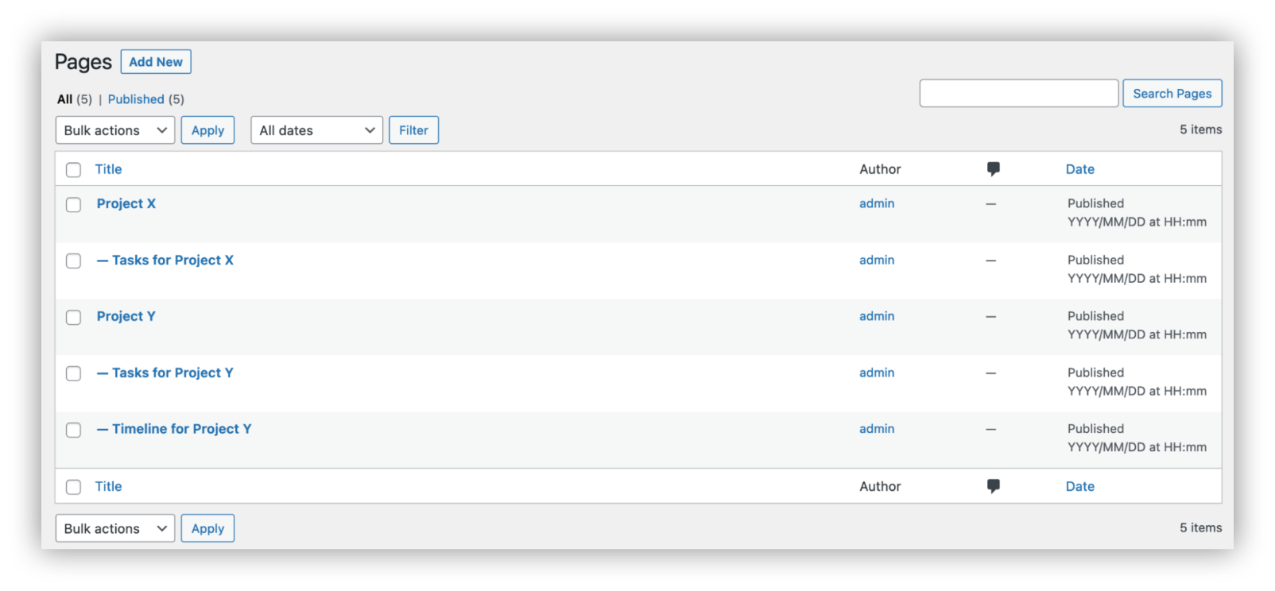Screen dimensions: 1275x591
Task: Check the box beside Tasks for Project X
Action: (x=74, y=261)
